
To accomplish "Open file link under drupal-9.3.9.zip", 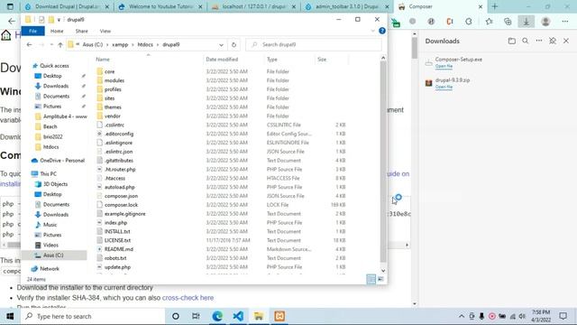I will [444, 87].
